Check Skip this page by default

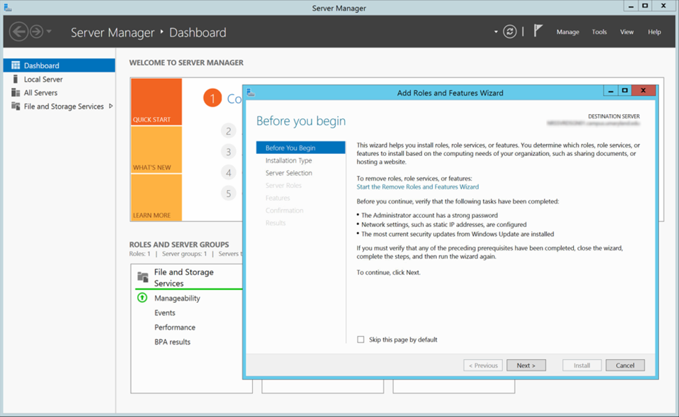point(361,340)
